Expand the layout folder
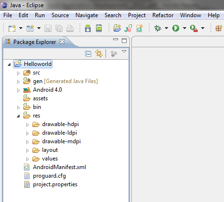Image resolution: width=224 pixels, height=202 pixels. tap(27, 150)
